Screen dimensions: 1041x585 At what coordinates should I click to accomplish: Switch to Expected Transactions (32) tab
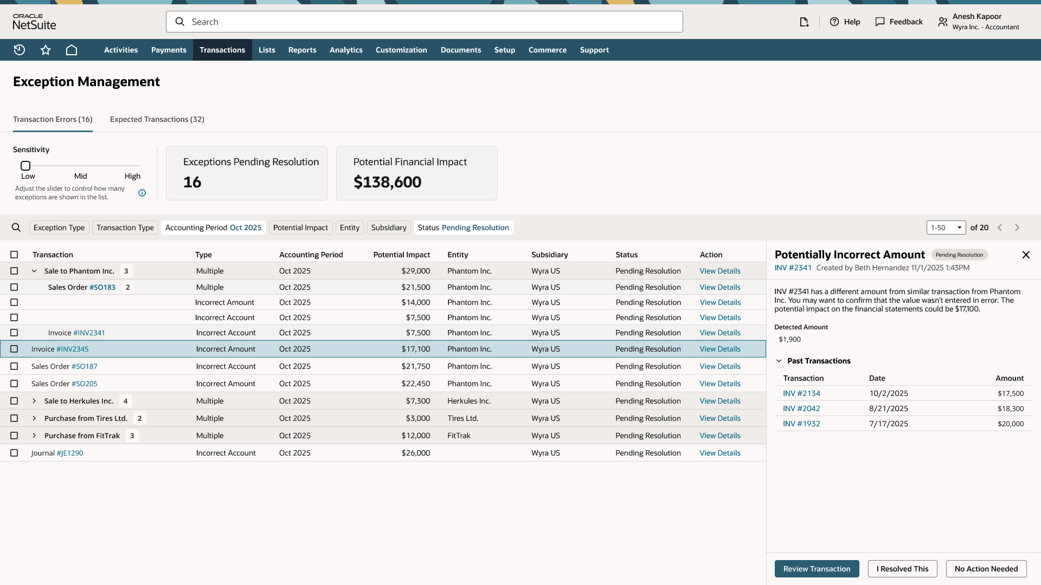tap(157, 119)
